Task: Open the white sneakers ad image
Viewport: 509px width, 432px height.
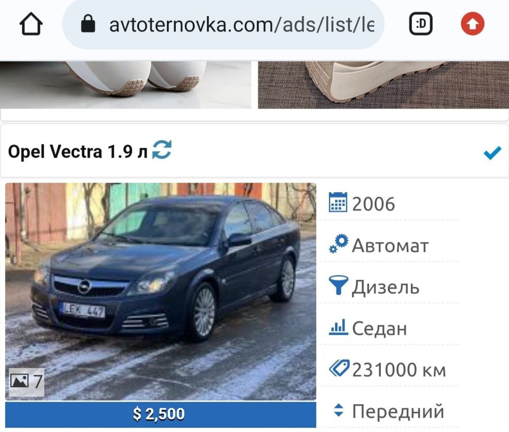Action: click(125, 85)
